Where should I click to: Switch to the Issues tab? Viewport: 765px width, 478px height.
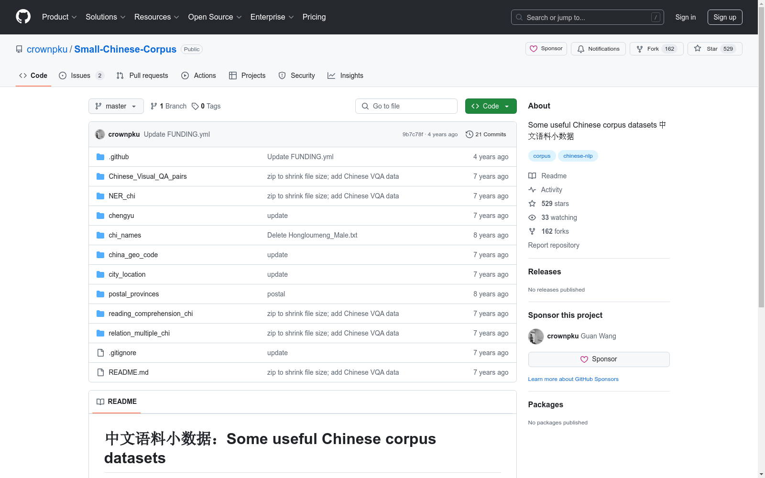click(x=81, y=76)
